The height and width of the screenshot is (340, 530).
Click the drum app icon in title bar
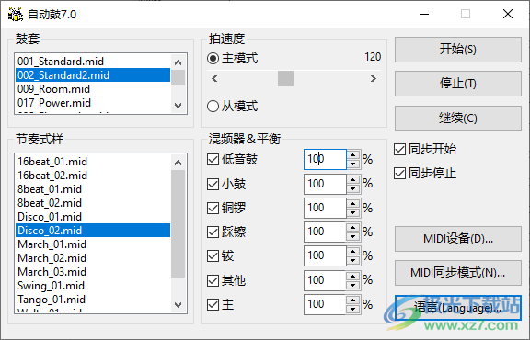tap(16, 14)
